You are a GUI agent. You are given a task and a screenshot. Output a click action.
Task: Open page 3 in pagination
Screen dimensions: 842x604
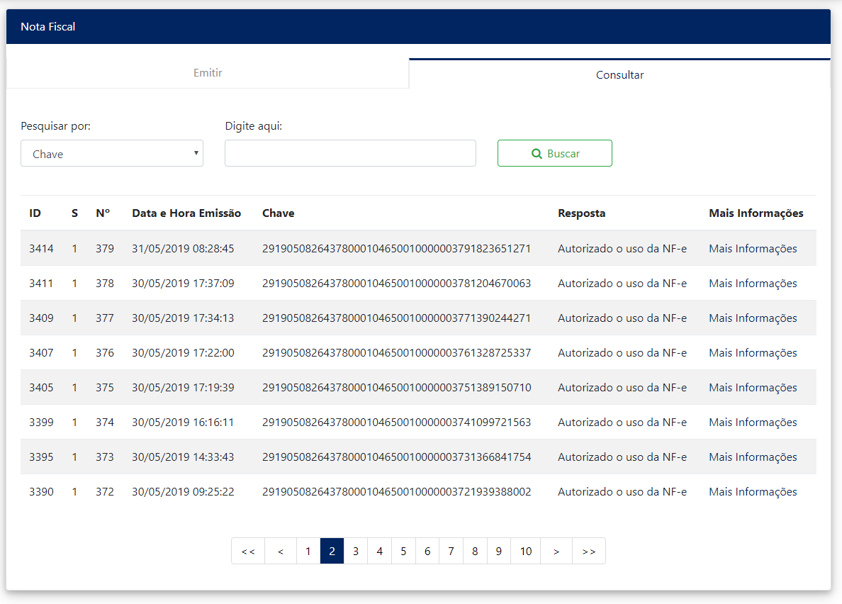click(356, 552)
